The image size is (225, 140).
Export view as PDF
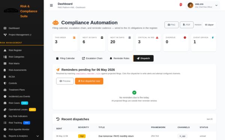(186, 25)
